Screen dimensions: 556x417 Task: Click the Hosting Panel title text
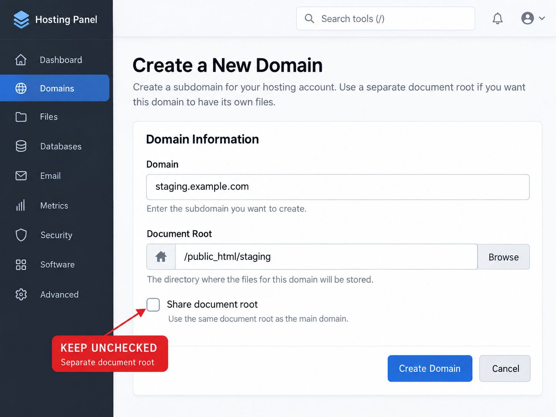(66, 19)
